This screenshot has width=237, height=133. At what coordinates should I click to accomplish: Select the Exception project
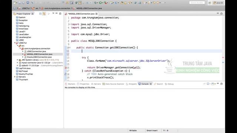coord(23,20)
